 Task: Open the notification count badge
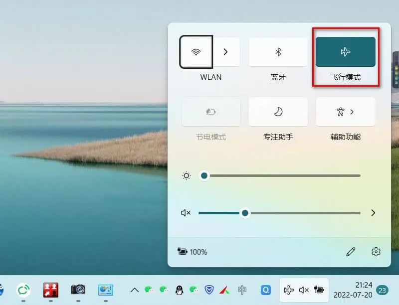click(382, 290)
